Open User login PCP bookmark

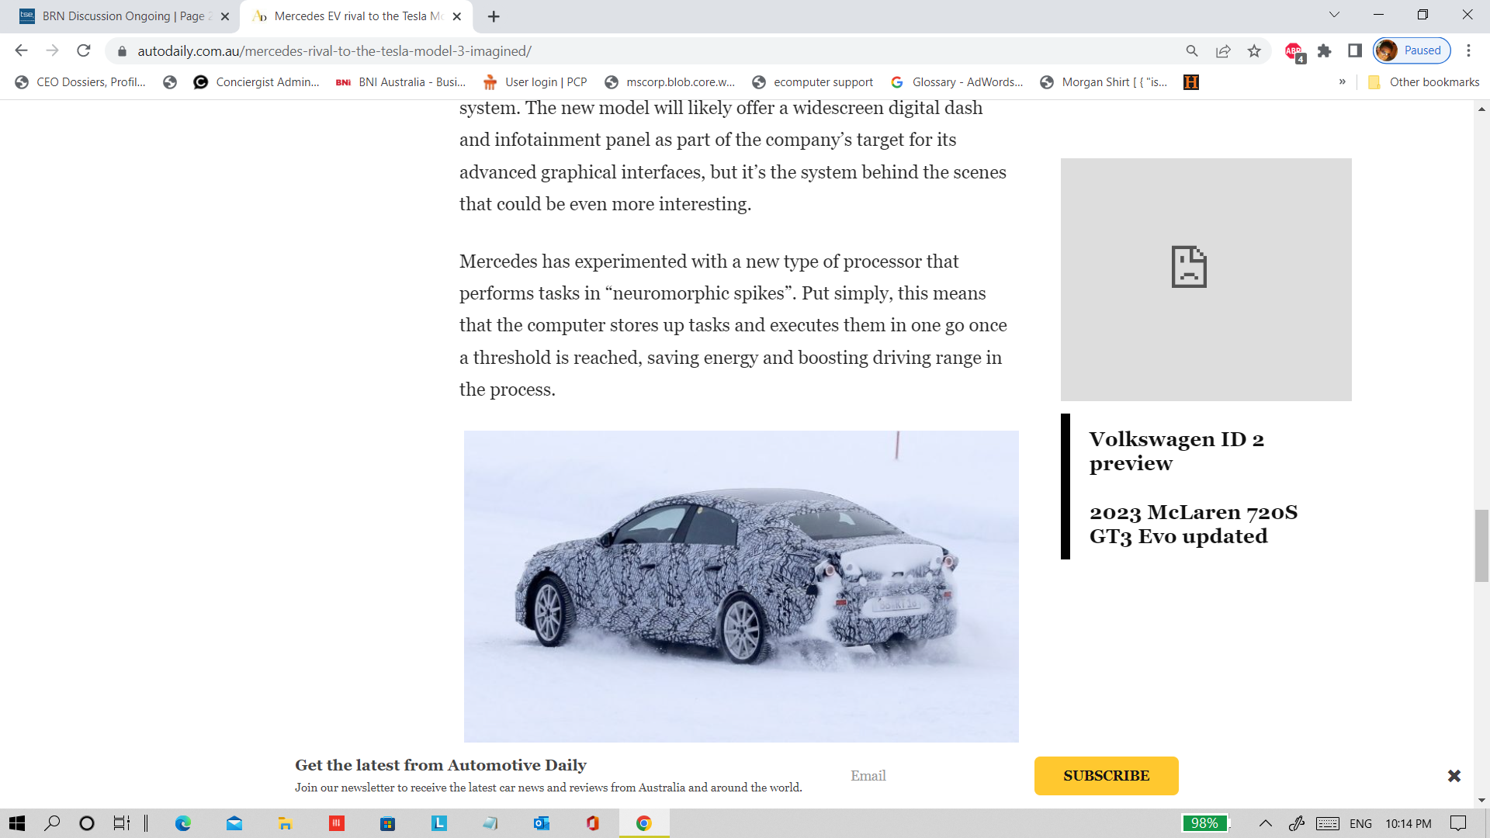535,82
